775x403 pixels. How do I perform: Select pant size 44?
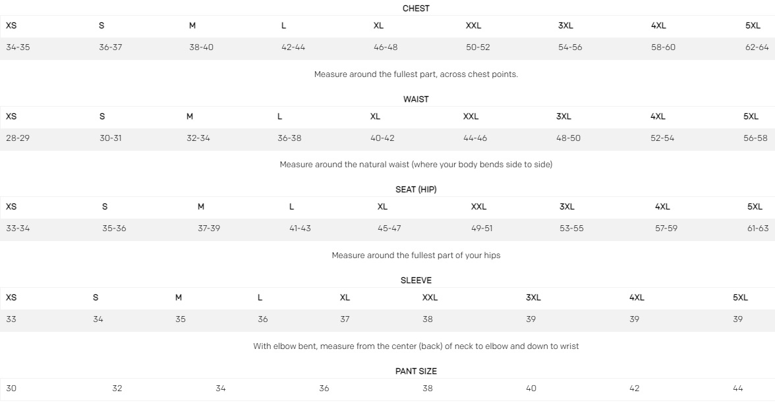(x=737, y=389)
